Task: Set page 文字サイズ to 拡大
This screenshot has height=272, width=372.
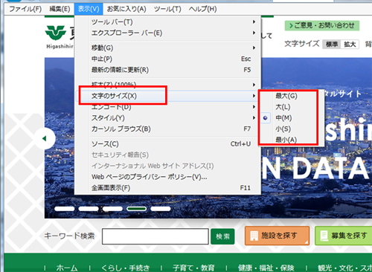Action: (x=350, y=45)
